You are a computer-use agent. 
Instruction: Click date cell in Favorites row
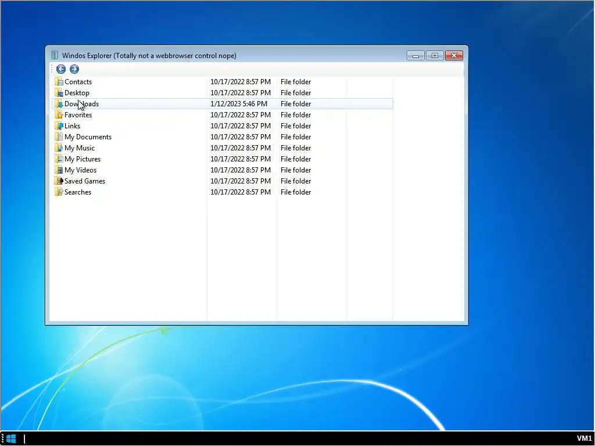(241, 114)
